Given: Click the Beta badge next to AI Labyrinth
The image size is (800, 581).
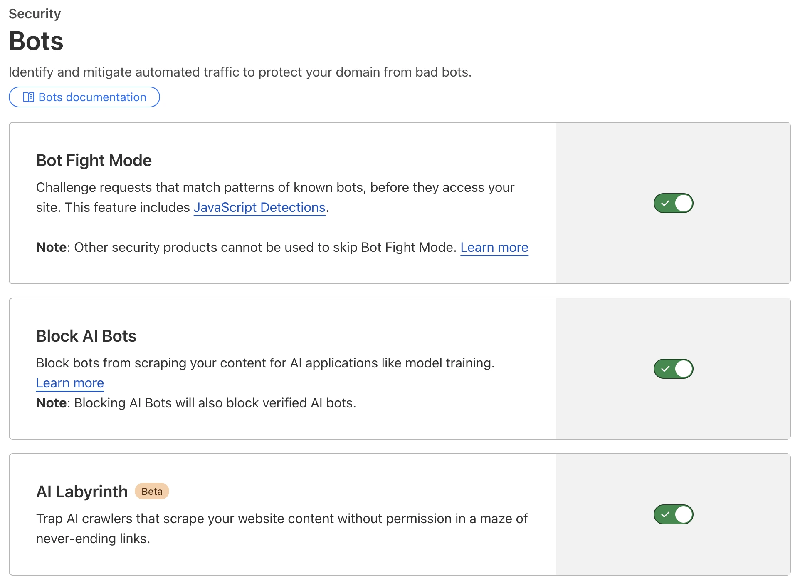Looking at the screenshot, I should tap(152, 491).
